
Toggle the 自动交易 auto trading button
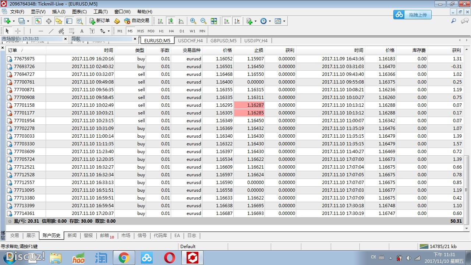(137, 21)
